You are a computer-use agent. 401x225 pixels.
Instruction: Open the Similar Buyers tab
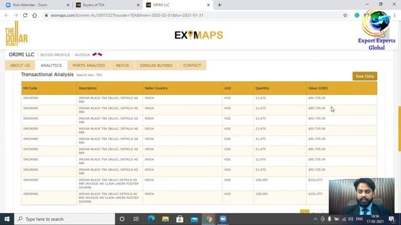(x=156, y=65)
